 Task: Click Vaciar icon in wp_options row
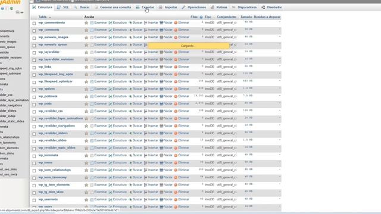point(161,89)
